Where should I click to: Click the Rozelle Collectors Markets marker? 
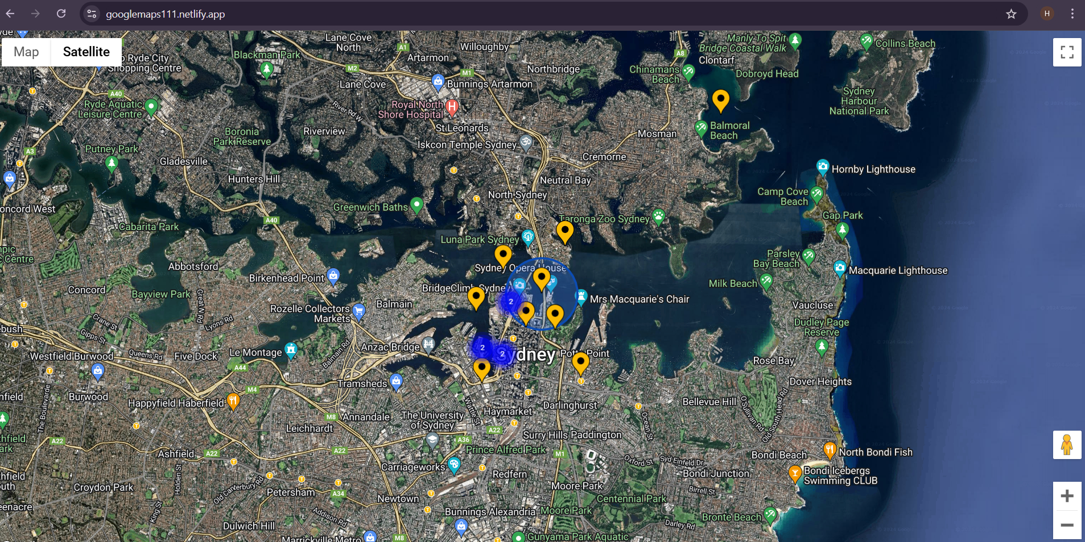[x=358, y=311]
